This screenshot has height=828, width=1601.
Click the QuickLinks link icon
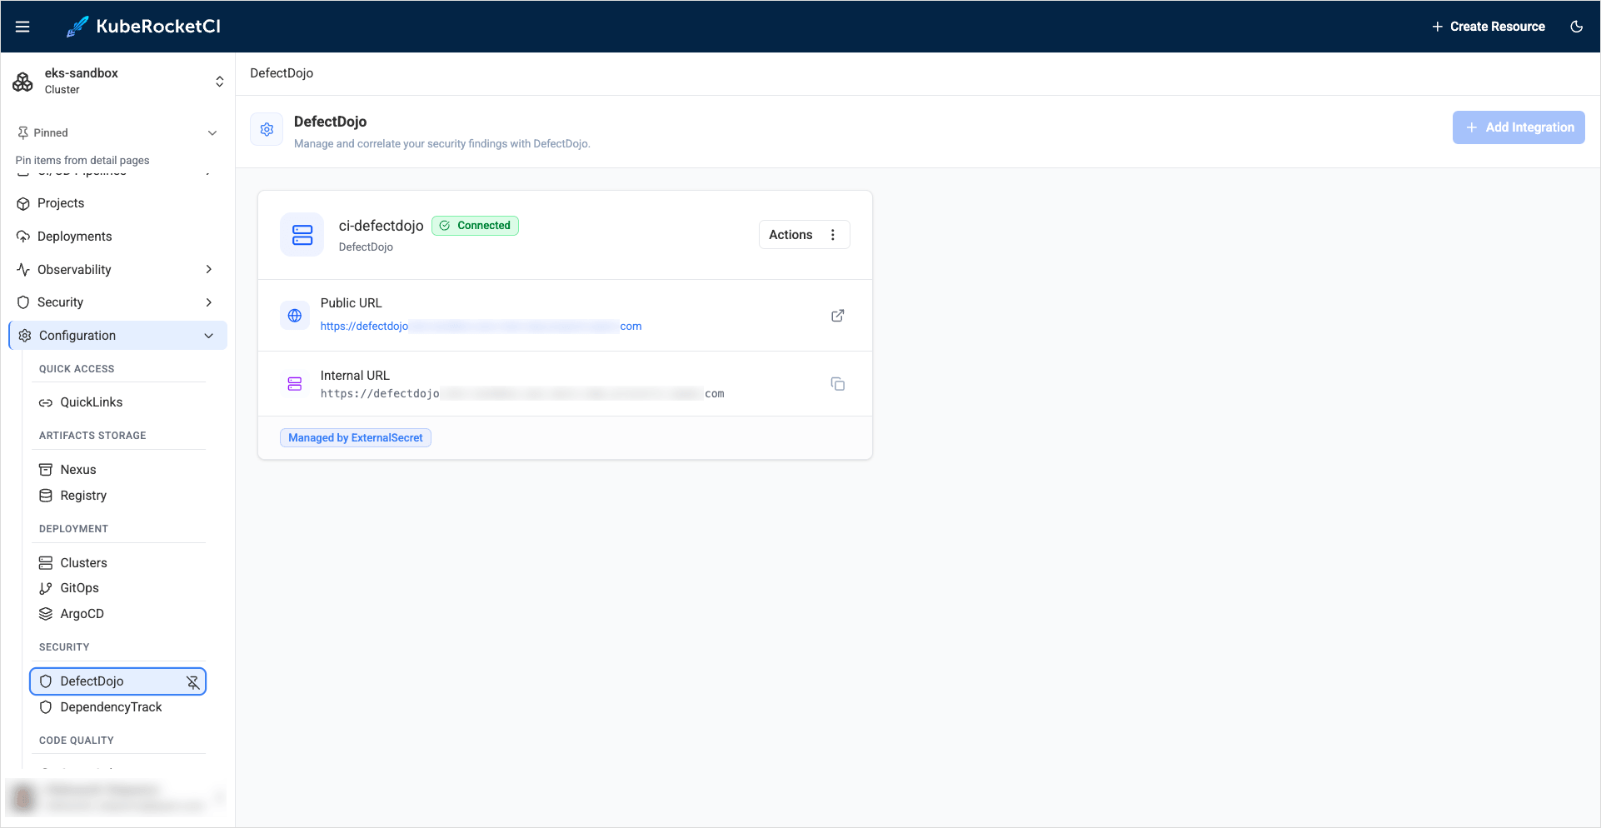tap(46, 403)
